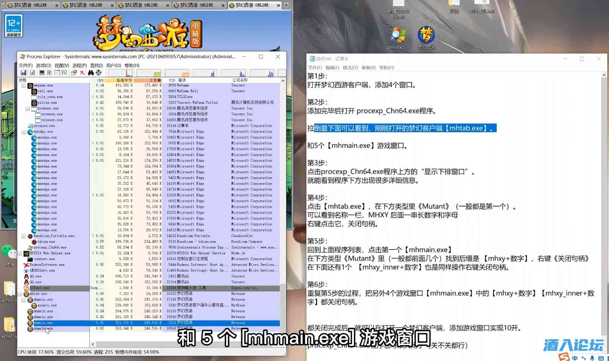This screenshot has height=361, width=609.
Task: Open Find Handle or DLL binoculars icon
Action: point(91,73)
